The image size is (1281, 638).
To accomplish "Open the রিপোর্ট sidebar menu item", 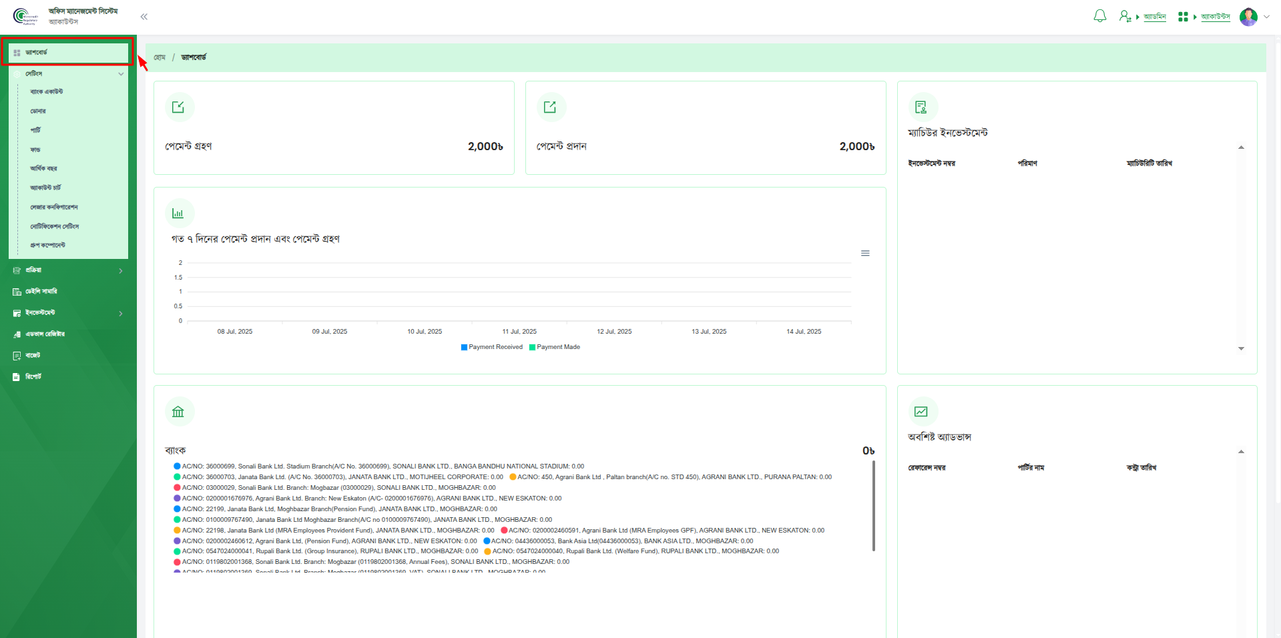I will point(33,377).
